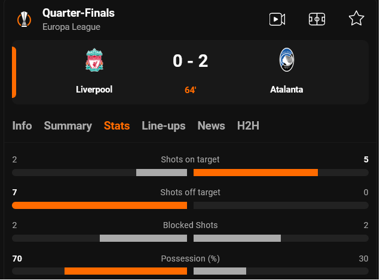
Task: Go to the News tab
Action: 212,126
